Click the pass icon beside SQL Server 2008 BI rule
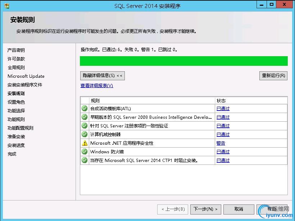This screenshot has height=221, width=295. click(x=85, y=117)
